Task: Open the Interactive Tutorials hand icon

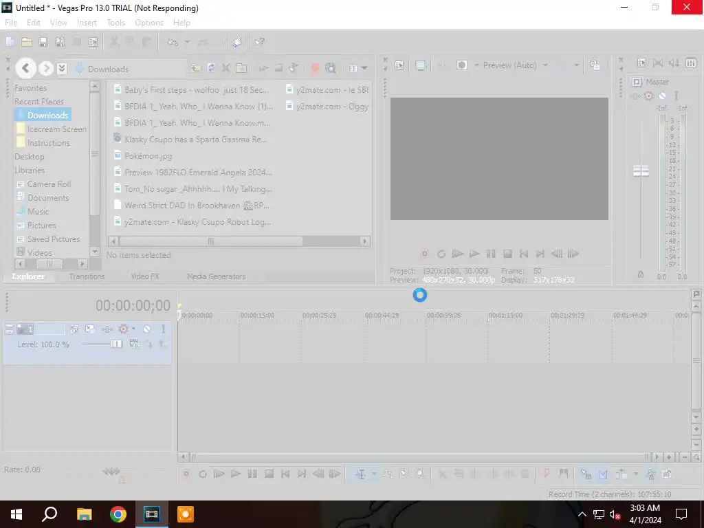Action: tap(237, 42)
